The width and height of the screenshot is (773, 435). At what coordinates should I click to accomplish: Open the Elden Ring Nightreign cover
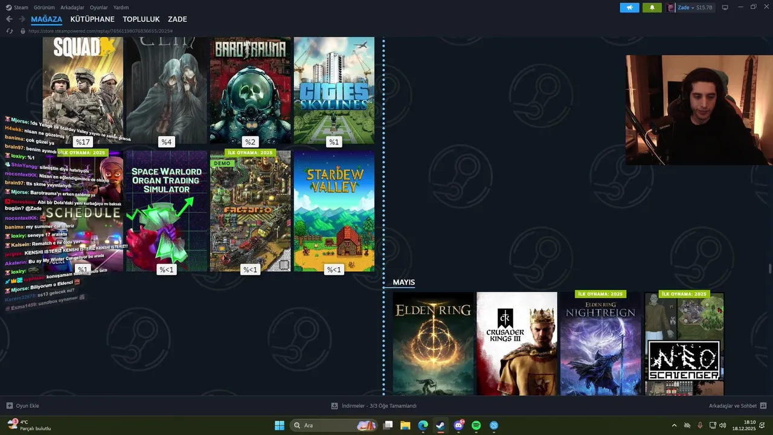[x=600, y=344]
